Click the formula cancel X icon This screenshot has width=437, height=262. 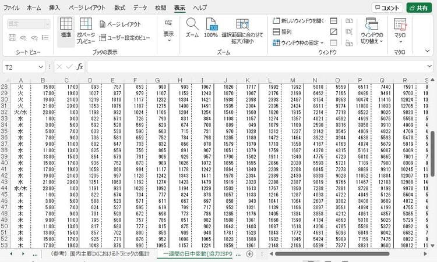click(59, 67)
